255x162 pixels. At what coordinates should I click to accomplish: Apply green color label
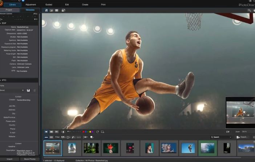click(88, 132)
